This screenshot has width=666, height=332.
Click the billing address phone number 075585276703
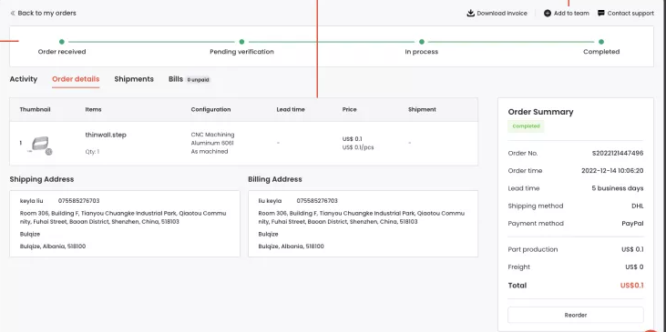tap(317, 200)
